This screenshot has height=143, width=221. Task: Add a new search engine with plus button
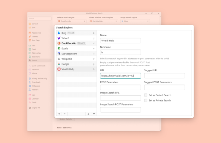pos(59,114)
